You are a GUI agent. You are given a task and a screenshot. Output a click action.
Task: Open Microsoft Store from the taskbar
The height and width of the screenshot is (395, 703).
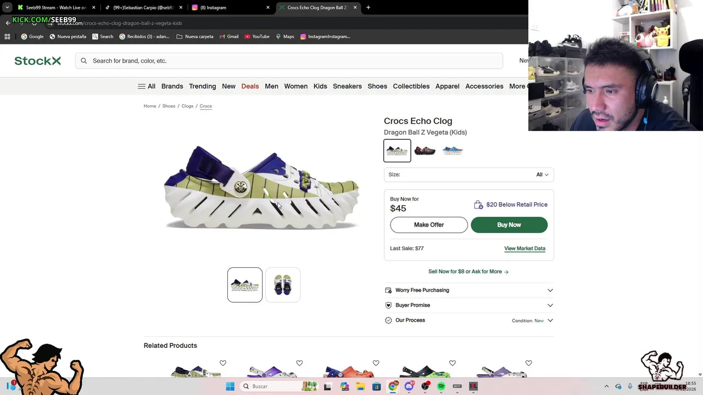(376, 386)
